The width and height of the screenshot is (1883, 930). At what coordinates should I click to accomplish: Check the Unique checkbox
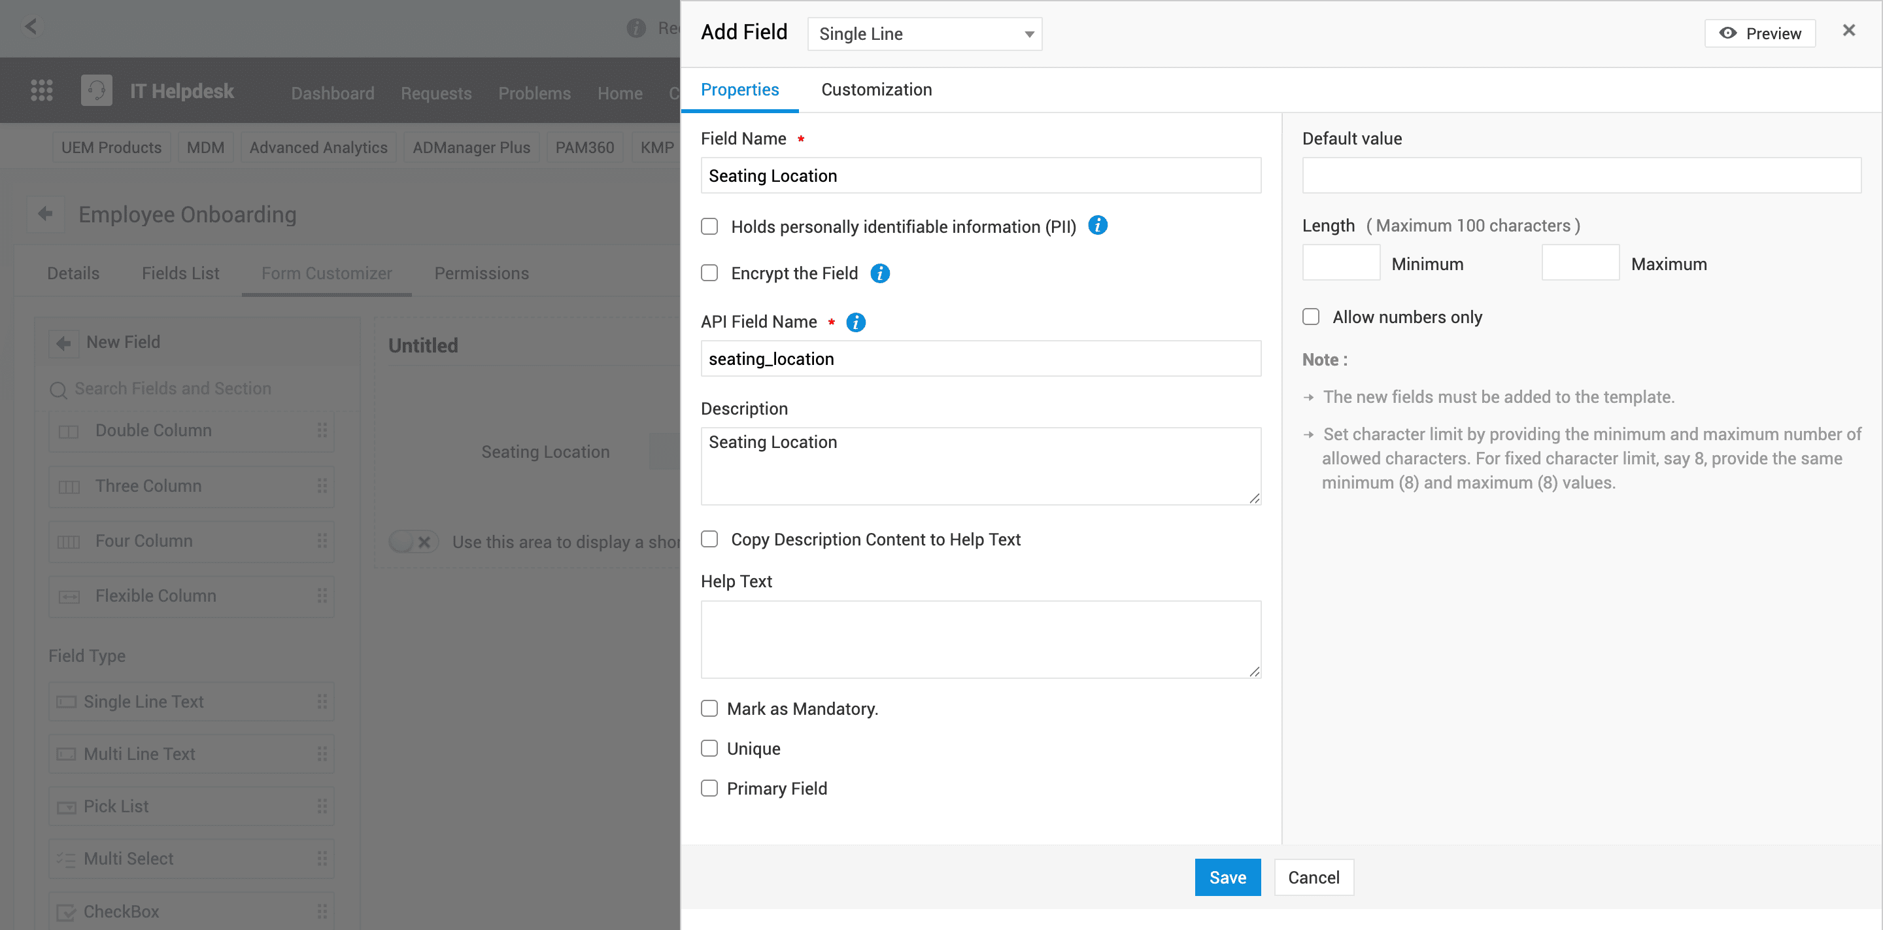(709, 748)
